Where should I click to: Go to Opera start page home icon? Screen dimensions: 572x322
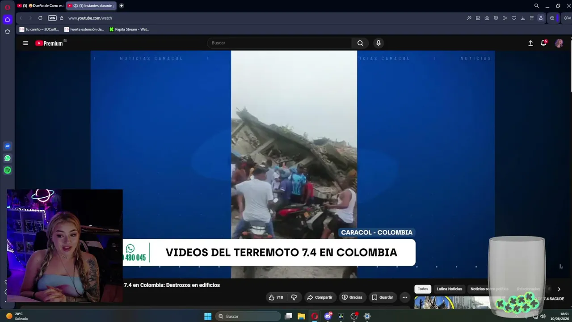click(x=7, y=19)
